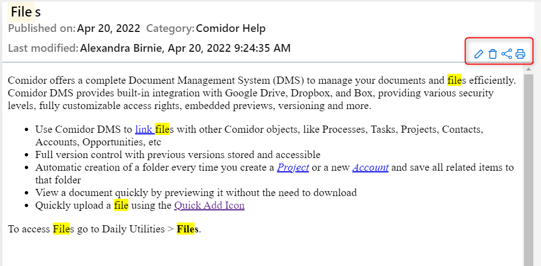Open the italic "Account" link

370,167
